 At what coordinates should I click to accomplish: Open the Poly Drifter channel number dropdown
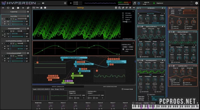coord(8,19)
